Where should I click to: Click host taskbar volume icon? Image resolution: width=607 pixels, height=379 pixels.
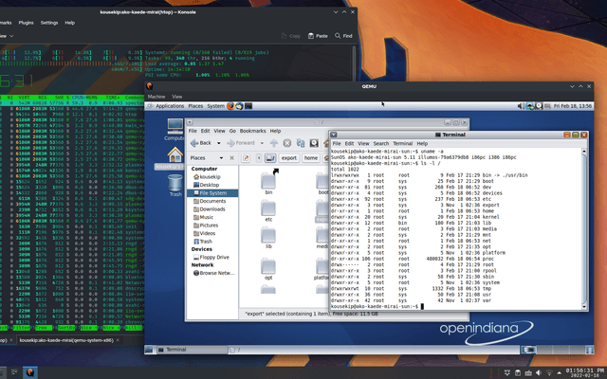pos(539,373)
